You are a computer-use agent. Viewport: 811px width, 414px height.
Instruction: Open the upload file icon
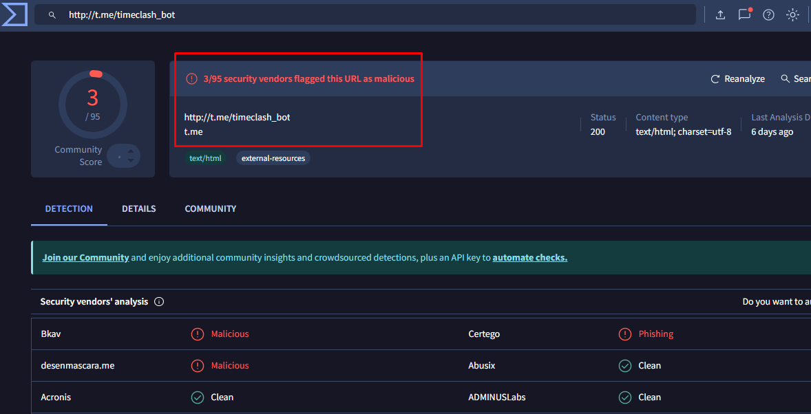[x=720, y=15]
